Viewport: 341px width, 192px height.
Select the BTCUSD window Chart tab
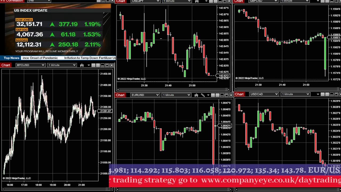click(x=6, y=65)
